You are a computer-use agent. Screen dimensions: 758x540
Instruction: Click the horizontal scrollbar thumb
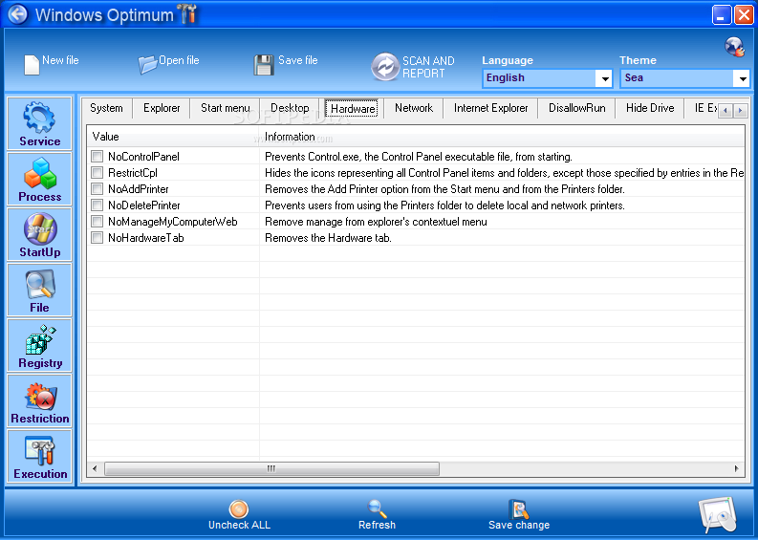[271, 468]
